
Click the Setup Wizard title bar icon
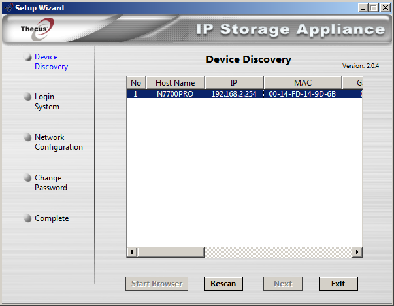pyautogui.click(x=8, y=8)
